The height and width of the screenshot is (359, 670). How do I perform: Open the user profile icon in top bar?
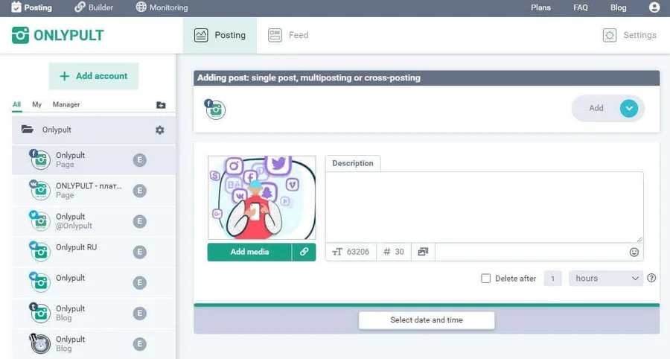[x=654, y=7]
